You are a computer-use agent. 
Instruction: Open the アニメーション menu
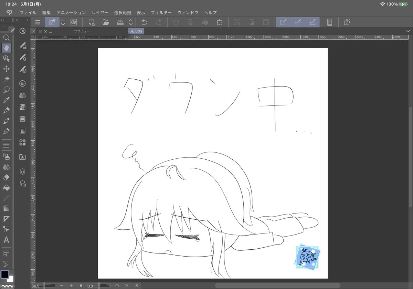[71, 12]
